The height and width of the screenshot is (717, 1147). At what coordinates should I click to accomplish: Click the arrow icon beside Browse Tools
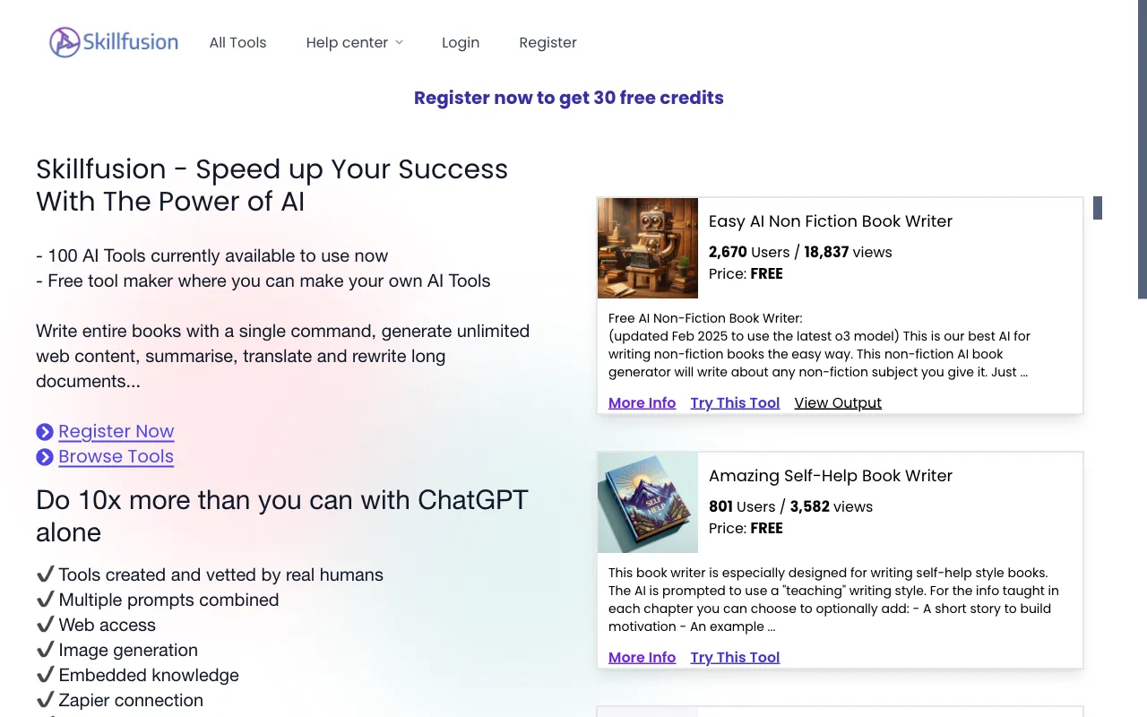45,457
